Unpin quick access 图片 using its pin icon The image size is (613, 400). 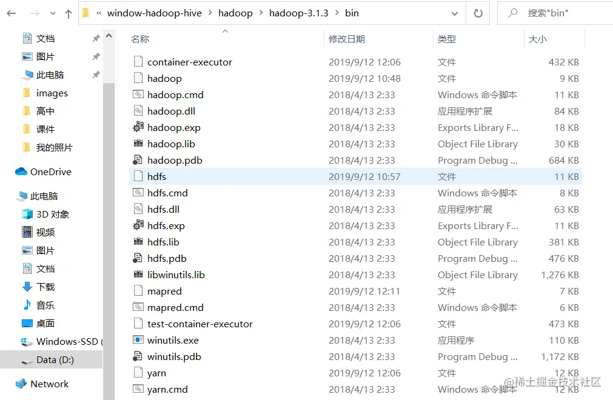(96, 56)
